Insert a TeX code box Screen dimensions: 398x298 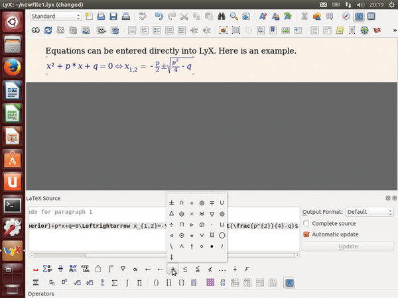point(377,30)
